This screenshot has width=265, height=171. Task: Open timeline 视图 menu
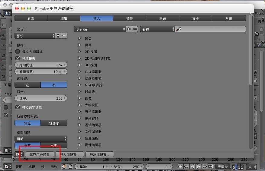click(19, 167)
